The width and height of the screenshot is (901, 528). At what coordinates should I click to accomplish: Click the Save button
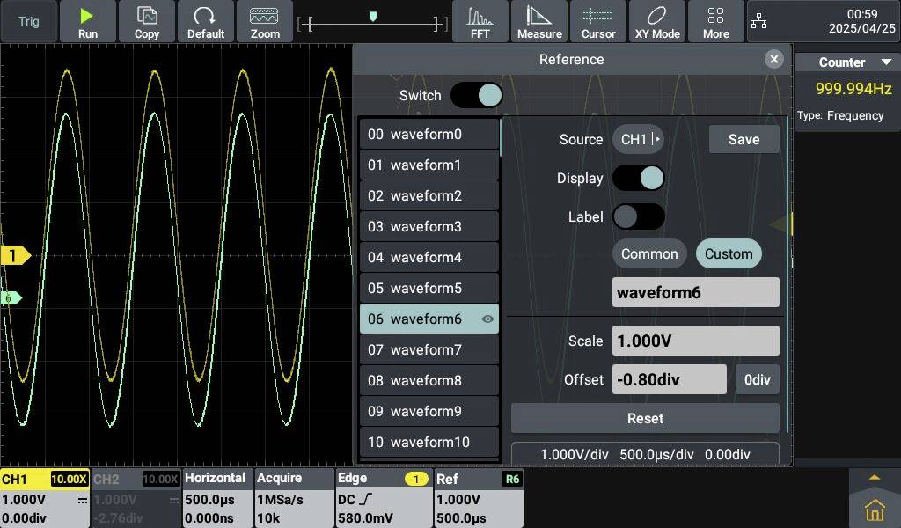coord(744,139)
